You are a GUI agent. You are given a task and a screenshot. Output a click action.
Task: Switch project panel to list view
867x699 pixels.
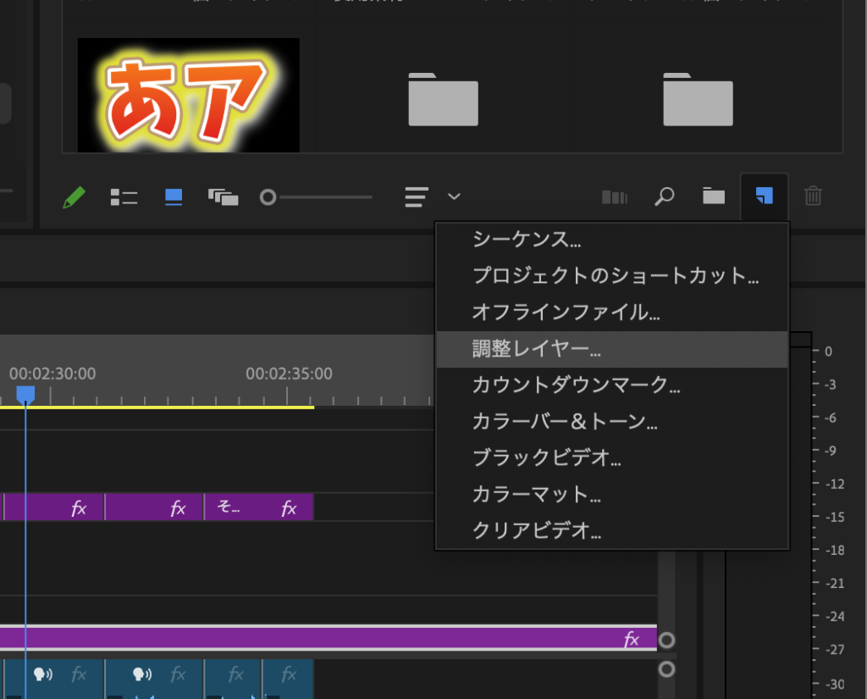pos(124,197)
